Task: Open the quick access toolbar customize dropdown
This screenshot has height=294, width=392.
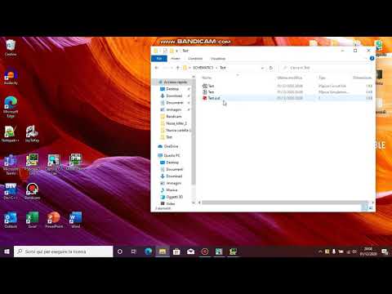Action: (x=177, y=51)
